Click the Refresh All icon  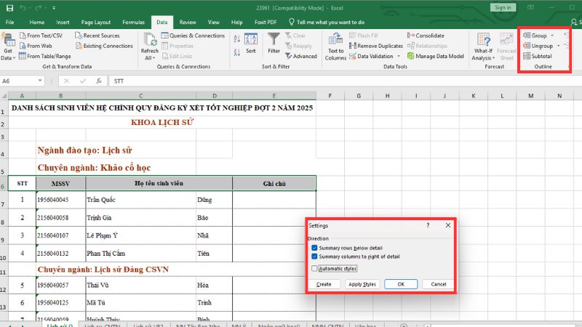pyautogui.click(x=150, y=40)
